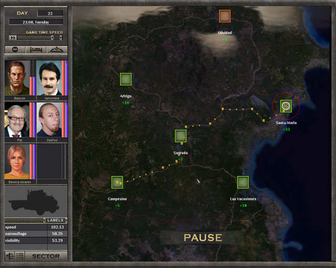
Task: Click the game time speed slider track
Action: pos(34,38)
